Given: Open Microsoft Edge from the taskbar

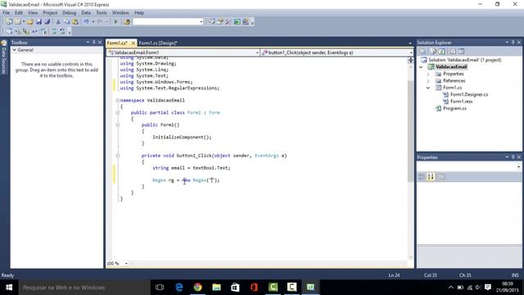Looking at the screenshot, I should pyautogui.click(x=179, y=288).
